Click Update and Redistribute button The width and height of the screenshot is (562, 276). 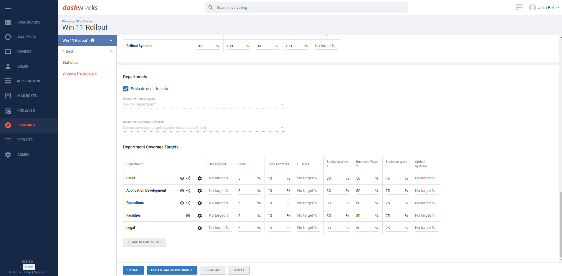(172, 270)
